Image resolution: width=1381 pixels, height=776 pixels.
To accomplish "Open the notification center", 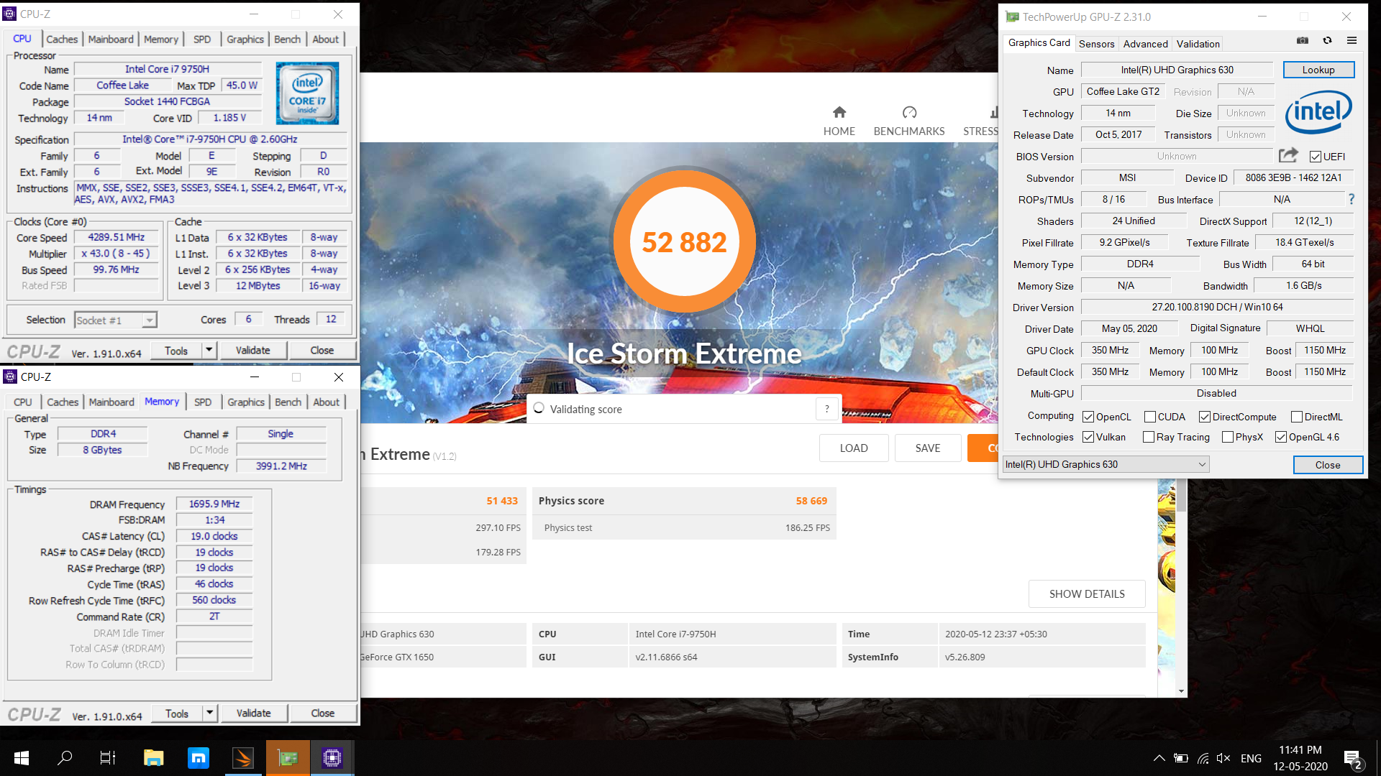I will 1352,759.
